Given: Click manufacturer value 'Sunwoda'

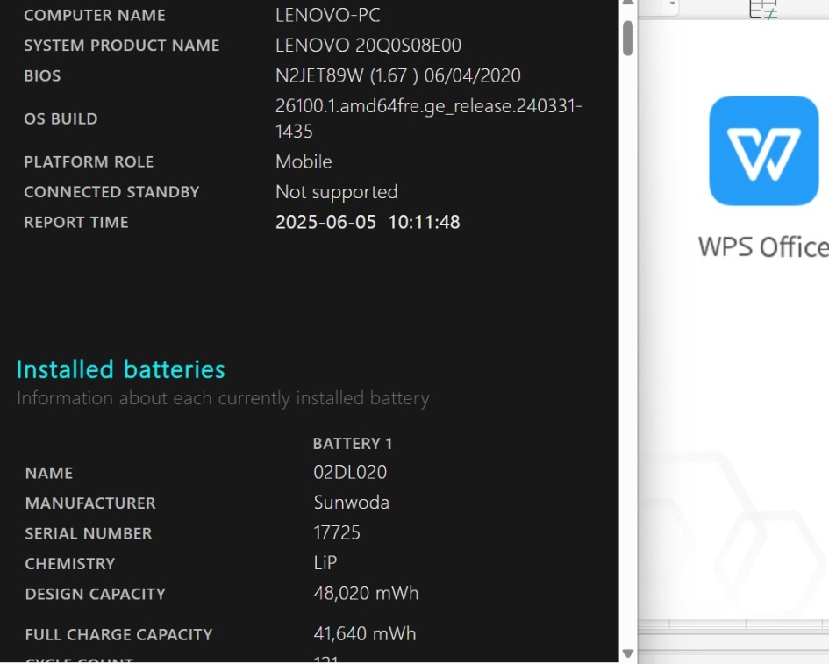Looking at the screenshot, I should tap(352, 503).
